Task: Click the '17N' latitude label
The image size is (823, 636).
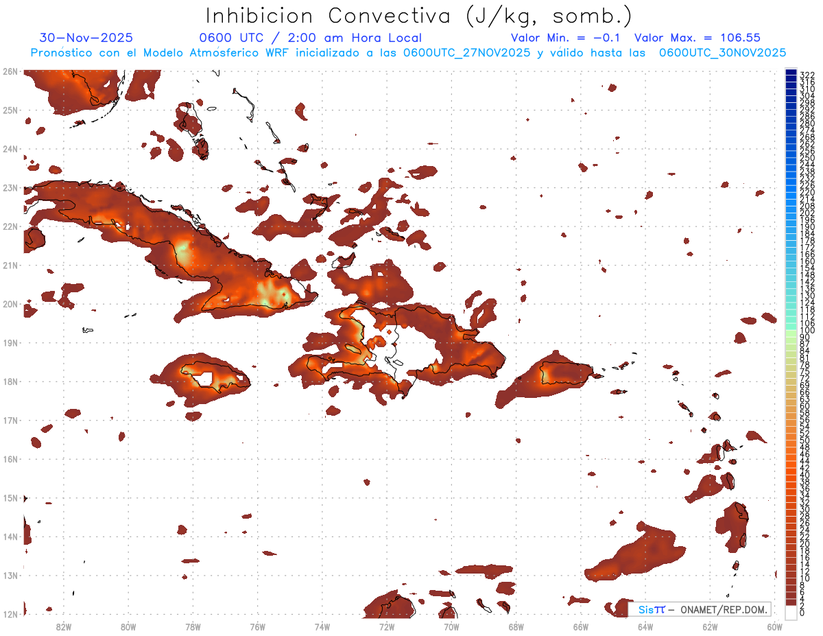Action: (10, 420)
